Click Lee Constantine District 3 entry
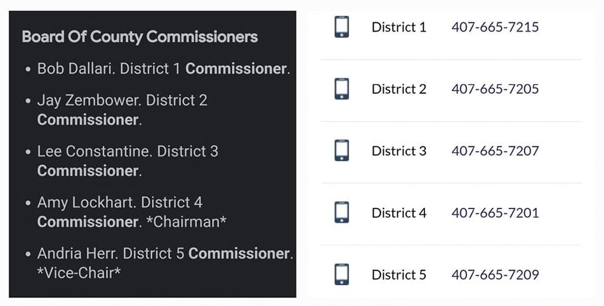The width and height of the screenshot is (604, 306). [x=128, y=161]
